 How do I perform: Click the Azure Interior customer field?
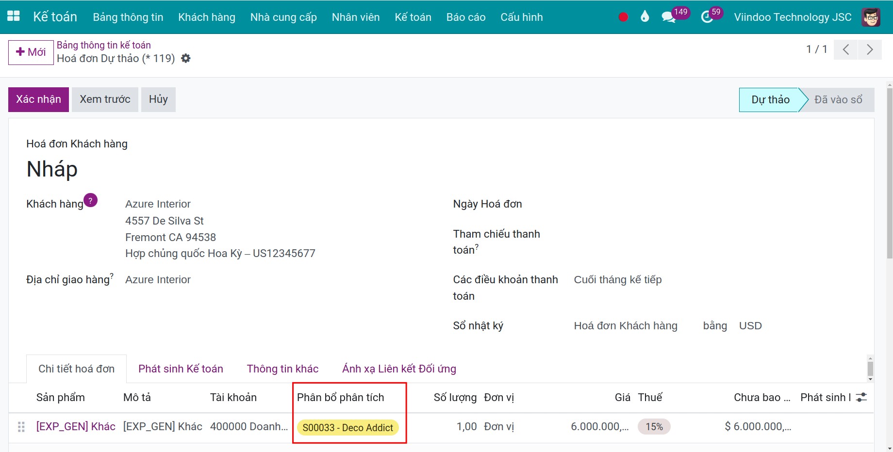tap(158, 204)
